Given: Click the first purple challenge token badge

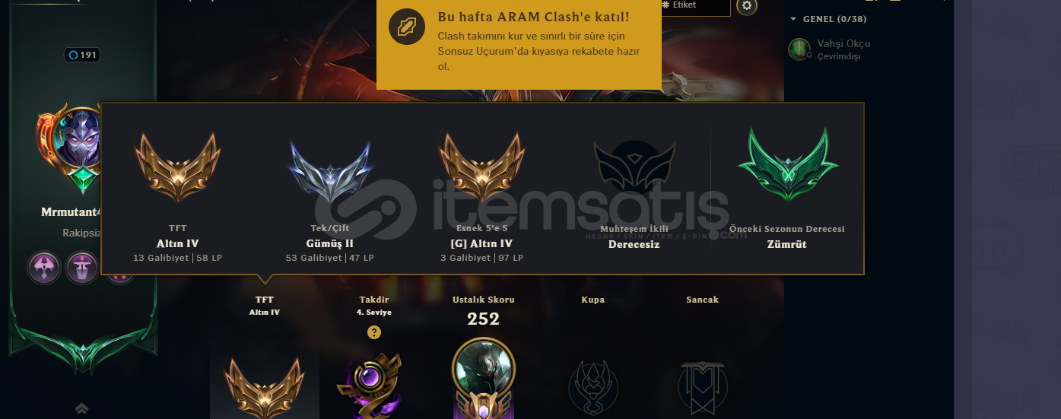Looking at the screenshot, I should (x=44, y=268).
